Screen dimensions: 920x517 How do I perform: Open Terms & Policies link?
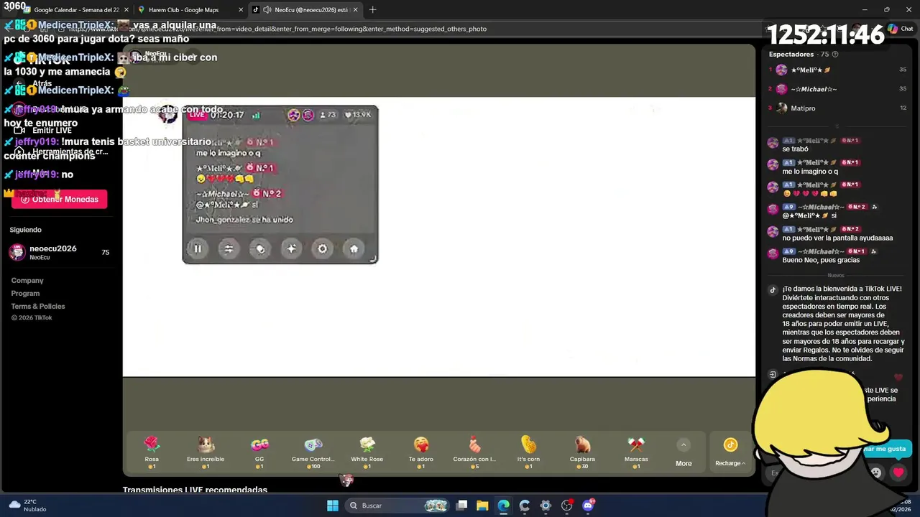[38, 307]
